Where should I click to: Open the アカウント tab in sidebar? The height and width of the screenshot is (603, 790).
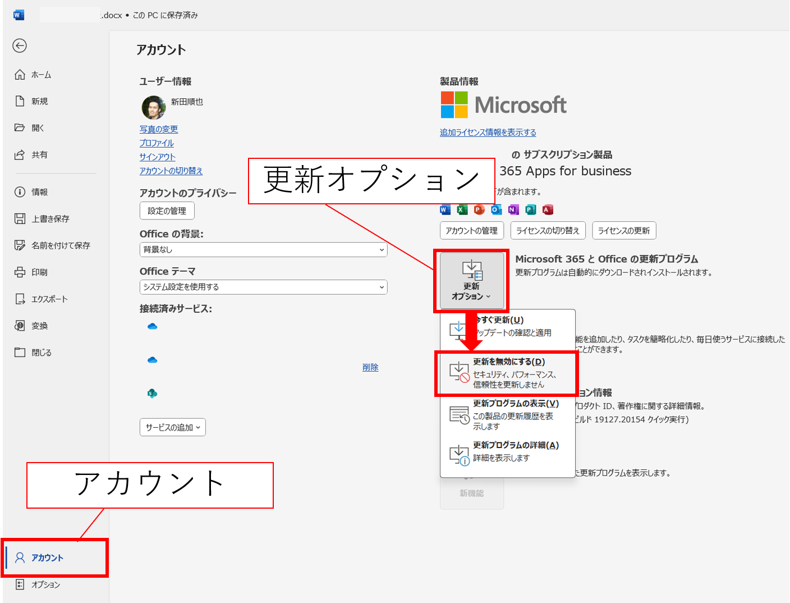pos(48,558)
